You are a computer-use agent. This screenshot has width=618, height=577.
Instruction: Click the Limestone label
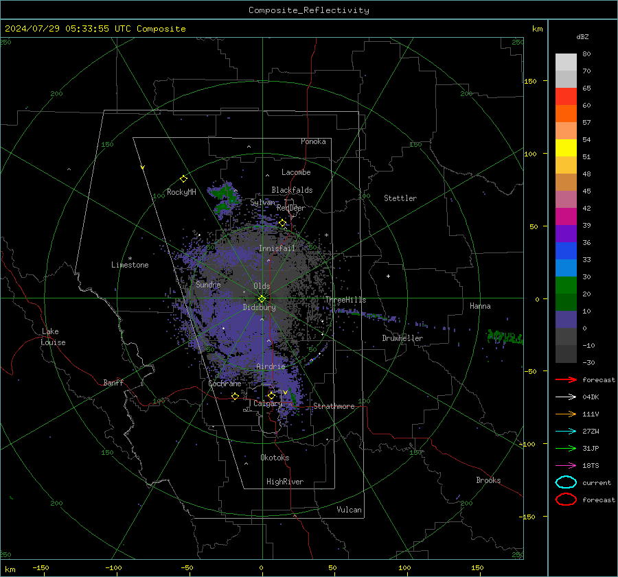(x=130, y=265)
